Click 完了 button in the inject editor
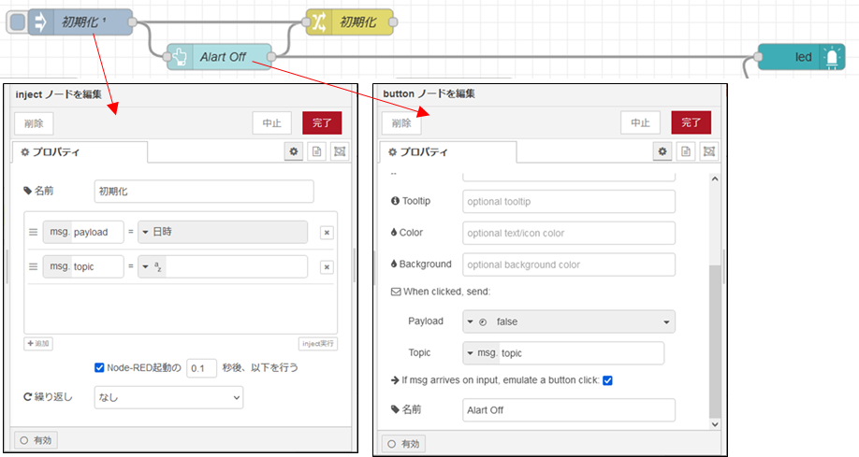The width and height of the screenshot is (859, 457). (322, 122)
